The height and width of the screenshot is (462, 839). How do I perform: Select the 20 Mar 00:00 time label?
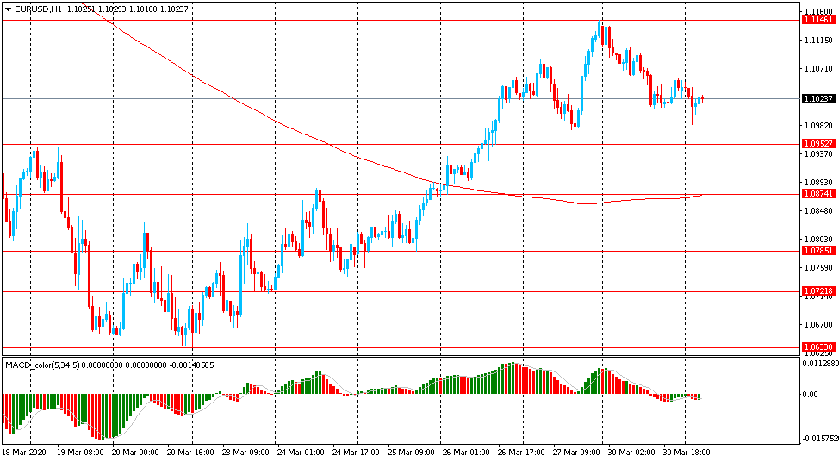pos(134,453)
